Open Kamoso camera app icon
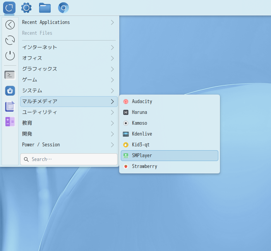 tap(126, 123)
